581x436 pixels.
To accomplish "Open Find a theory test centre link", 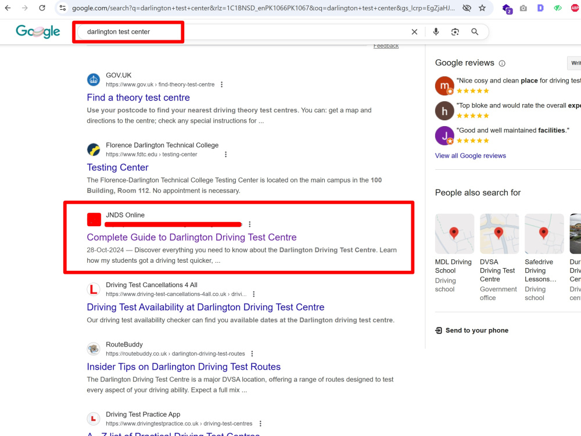I will tap(138, 98).
